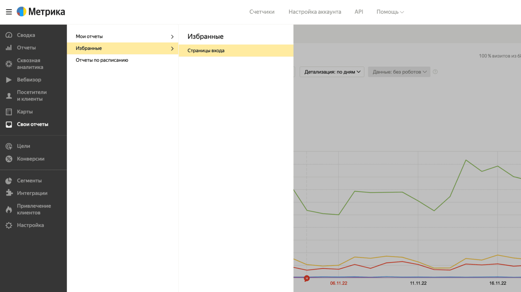Click the Вебвизор play icon

(x=9, y=80)
